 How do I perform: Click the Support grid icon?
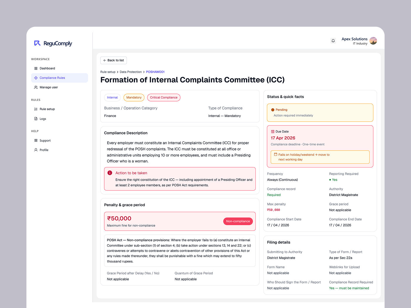36,141
